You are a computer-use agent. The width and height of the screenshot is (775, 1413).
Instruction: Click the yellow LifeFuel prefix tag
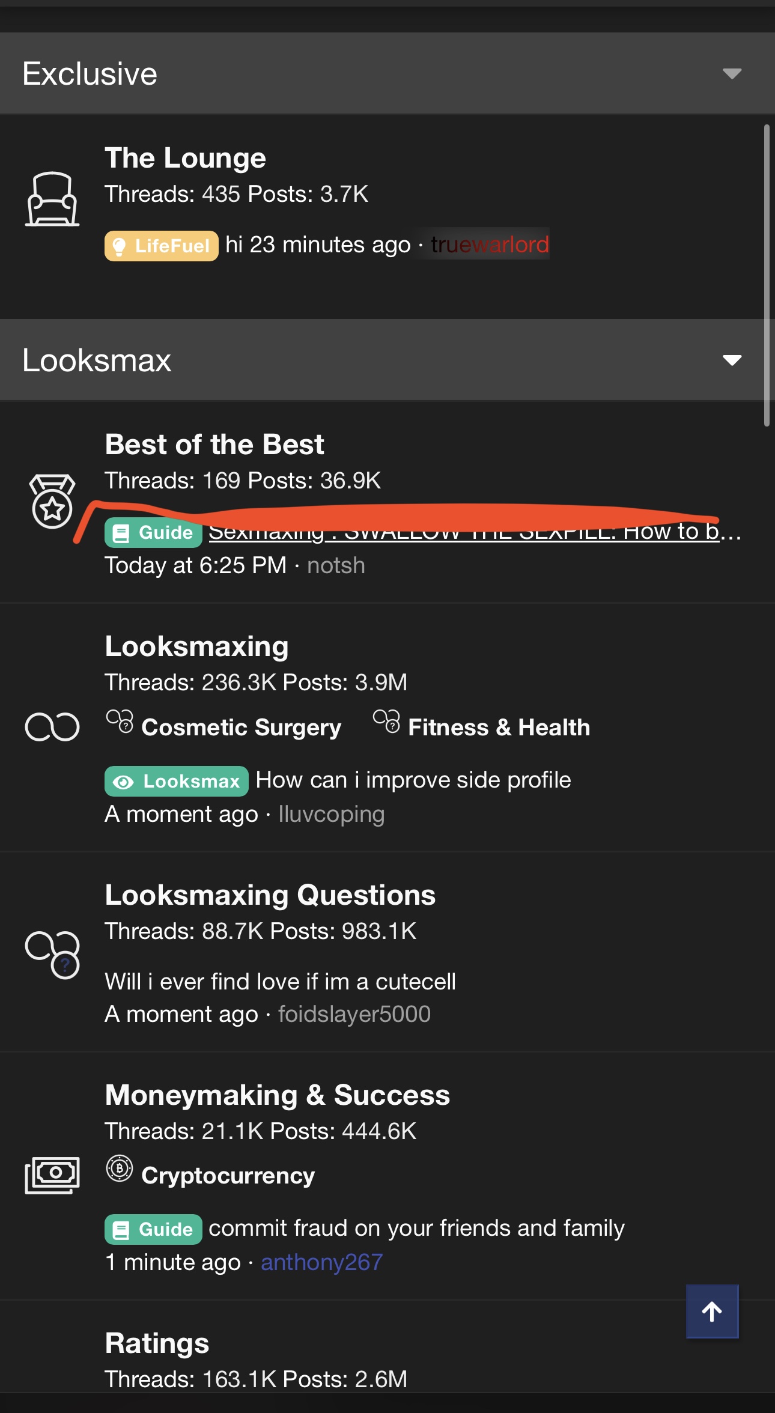(162, 246)
